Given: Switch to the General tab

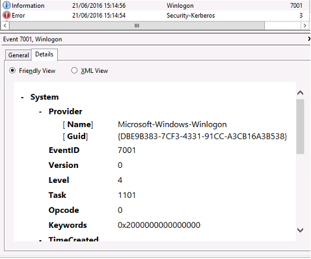Looking at the screenshot, I should pos(18,55).
